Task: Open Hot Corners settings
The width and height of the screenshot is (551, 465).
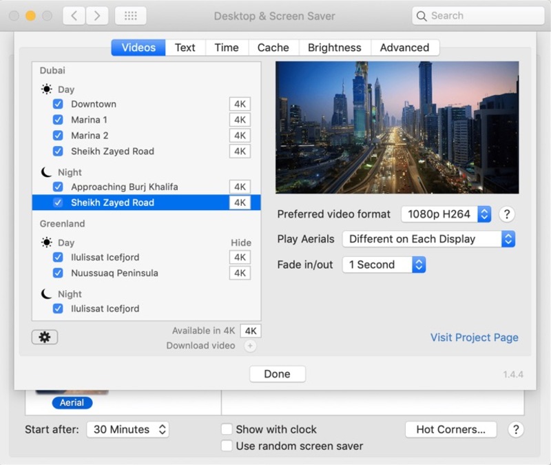Action: [x=451, y=429]
